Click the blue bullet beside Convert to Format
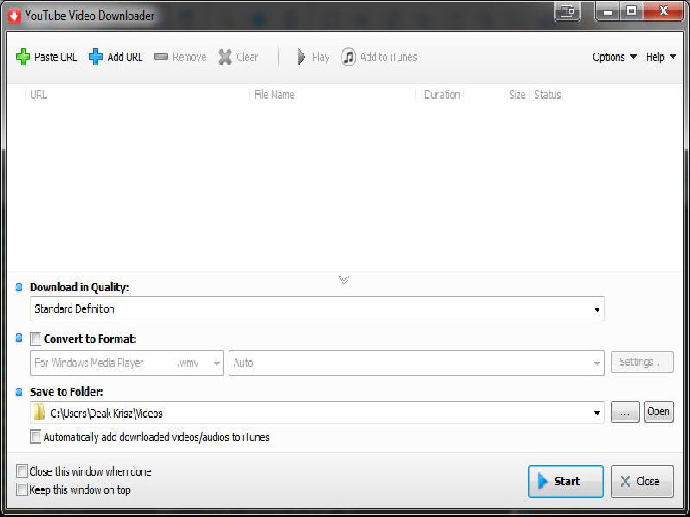 pos(19,338)
